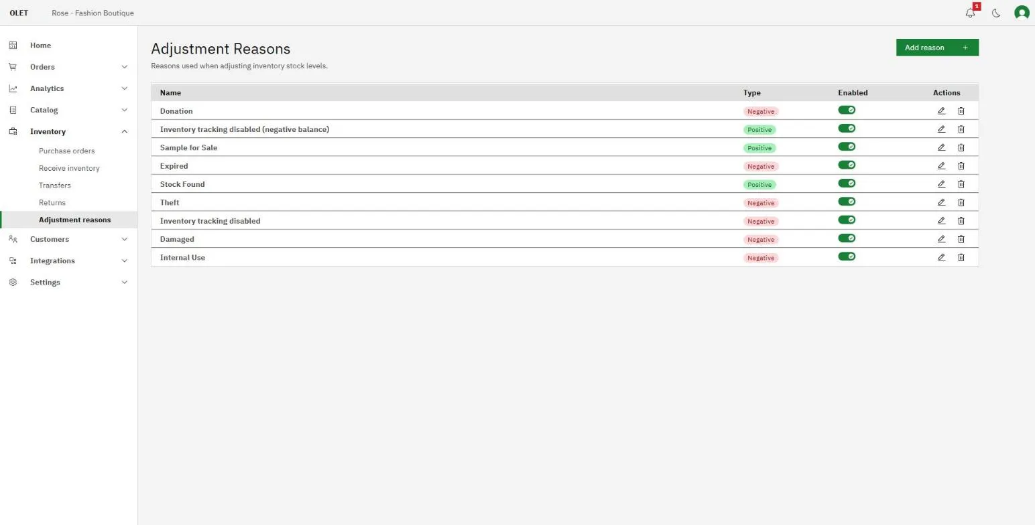Viewport: 1035px width, 525px height.
Task: Delete the Donation adjustment reason
Action: 961,111
